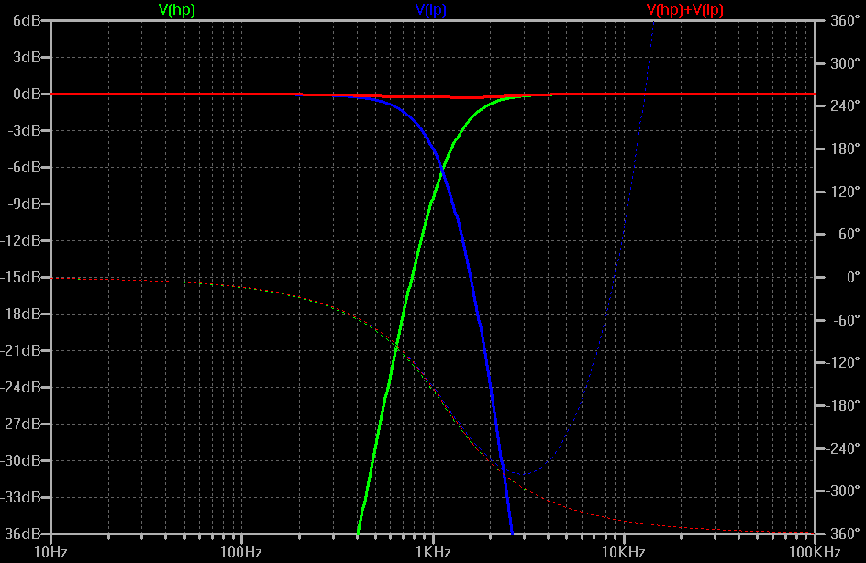Click the -36dB magnitude axis label
Viewport: 866px width, 563px height.
point(21,534)
